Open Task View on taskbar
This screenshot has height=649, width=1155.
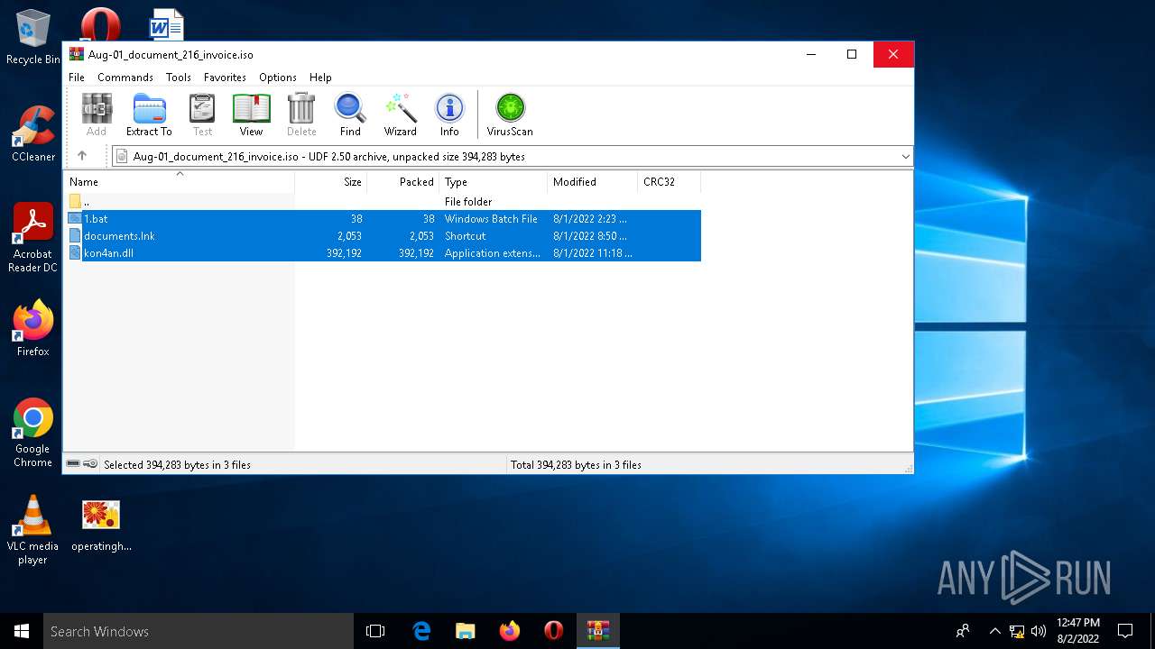(375, 631)
